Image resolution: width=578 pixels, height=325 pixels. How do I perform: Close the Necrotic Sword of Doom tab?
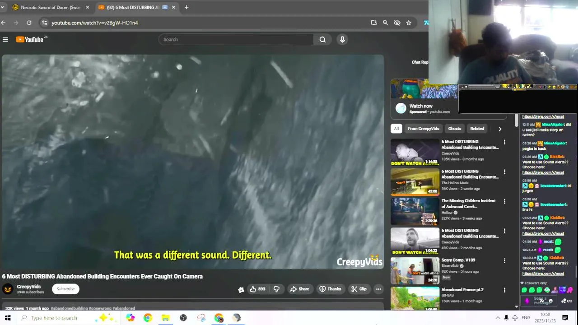point(87,7)
